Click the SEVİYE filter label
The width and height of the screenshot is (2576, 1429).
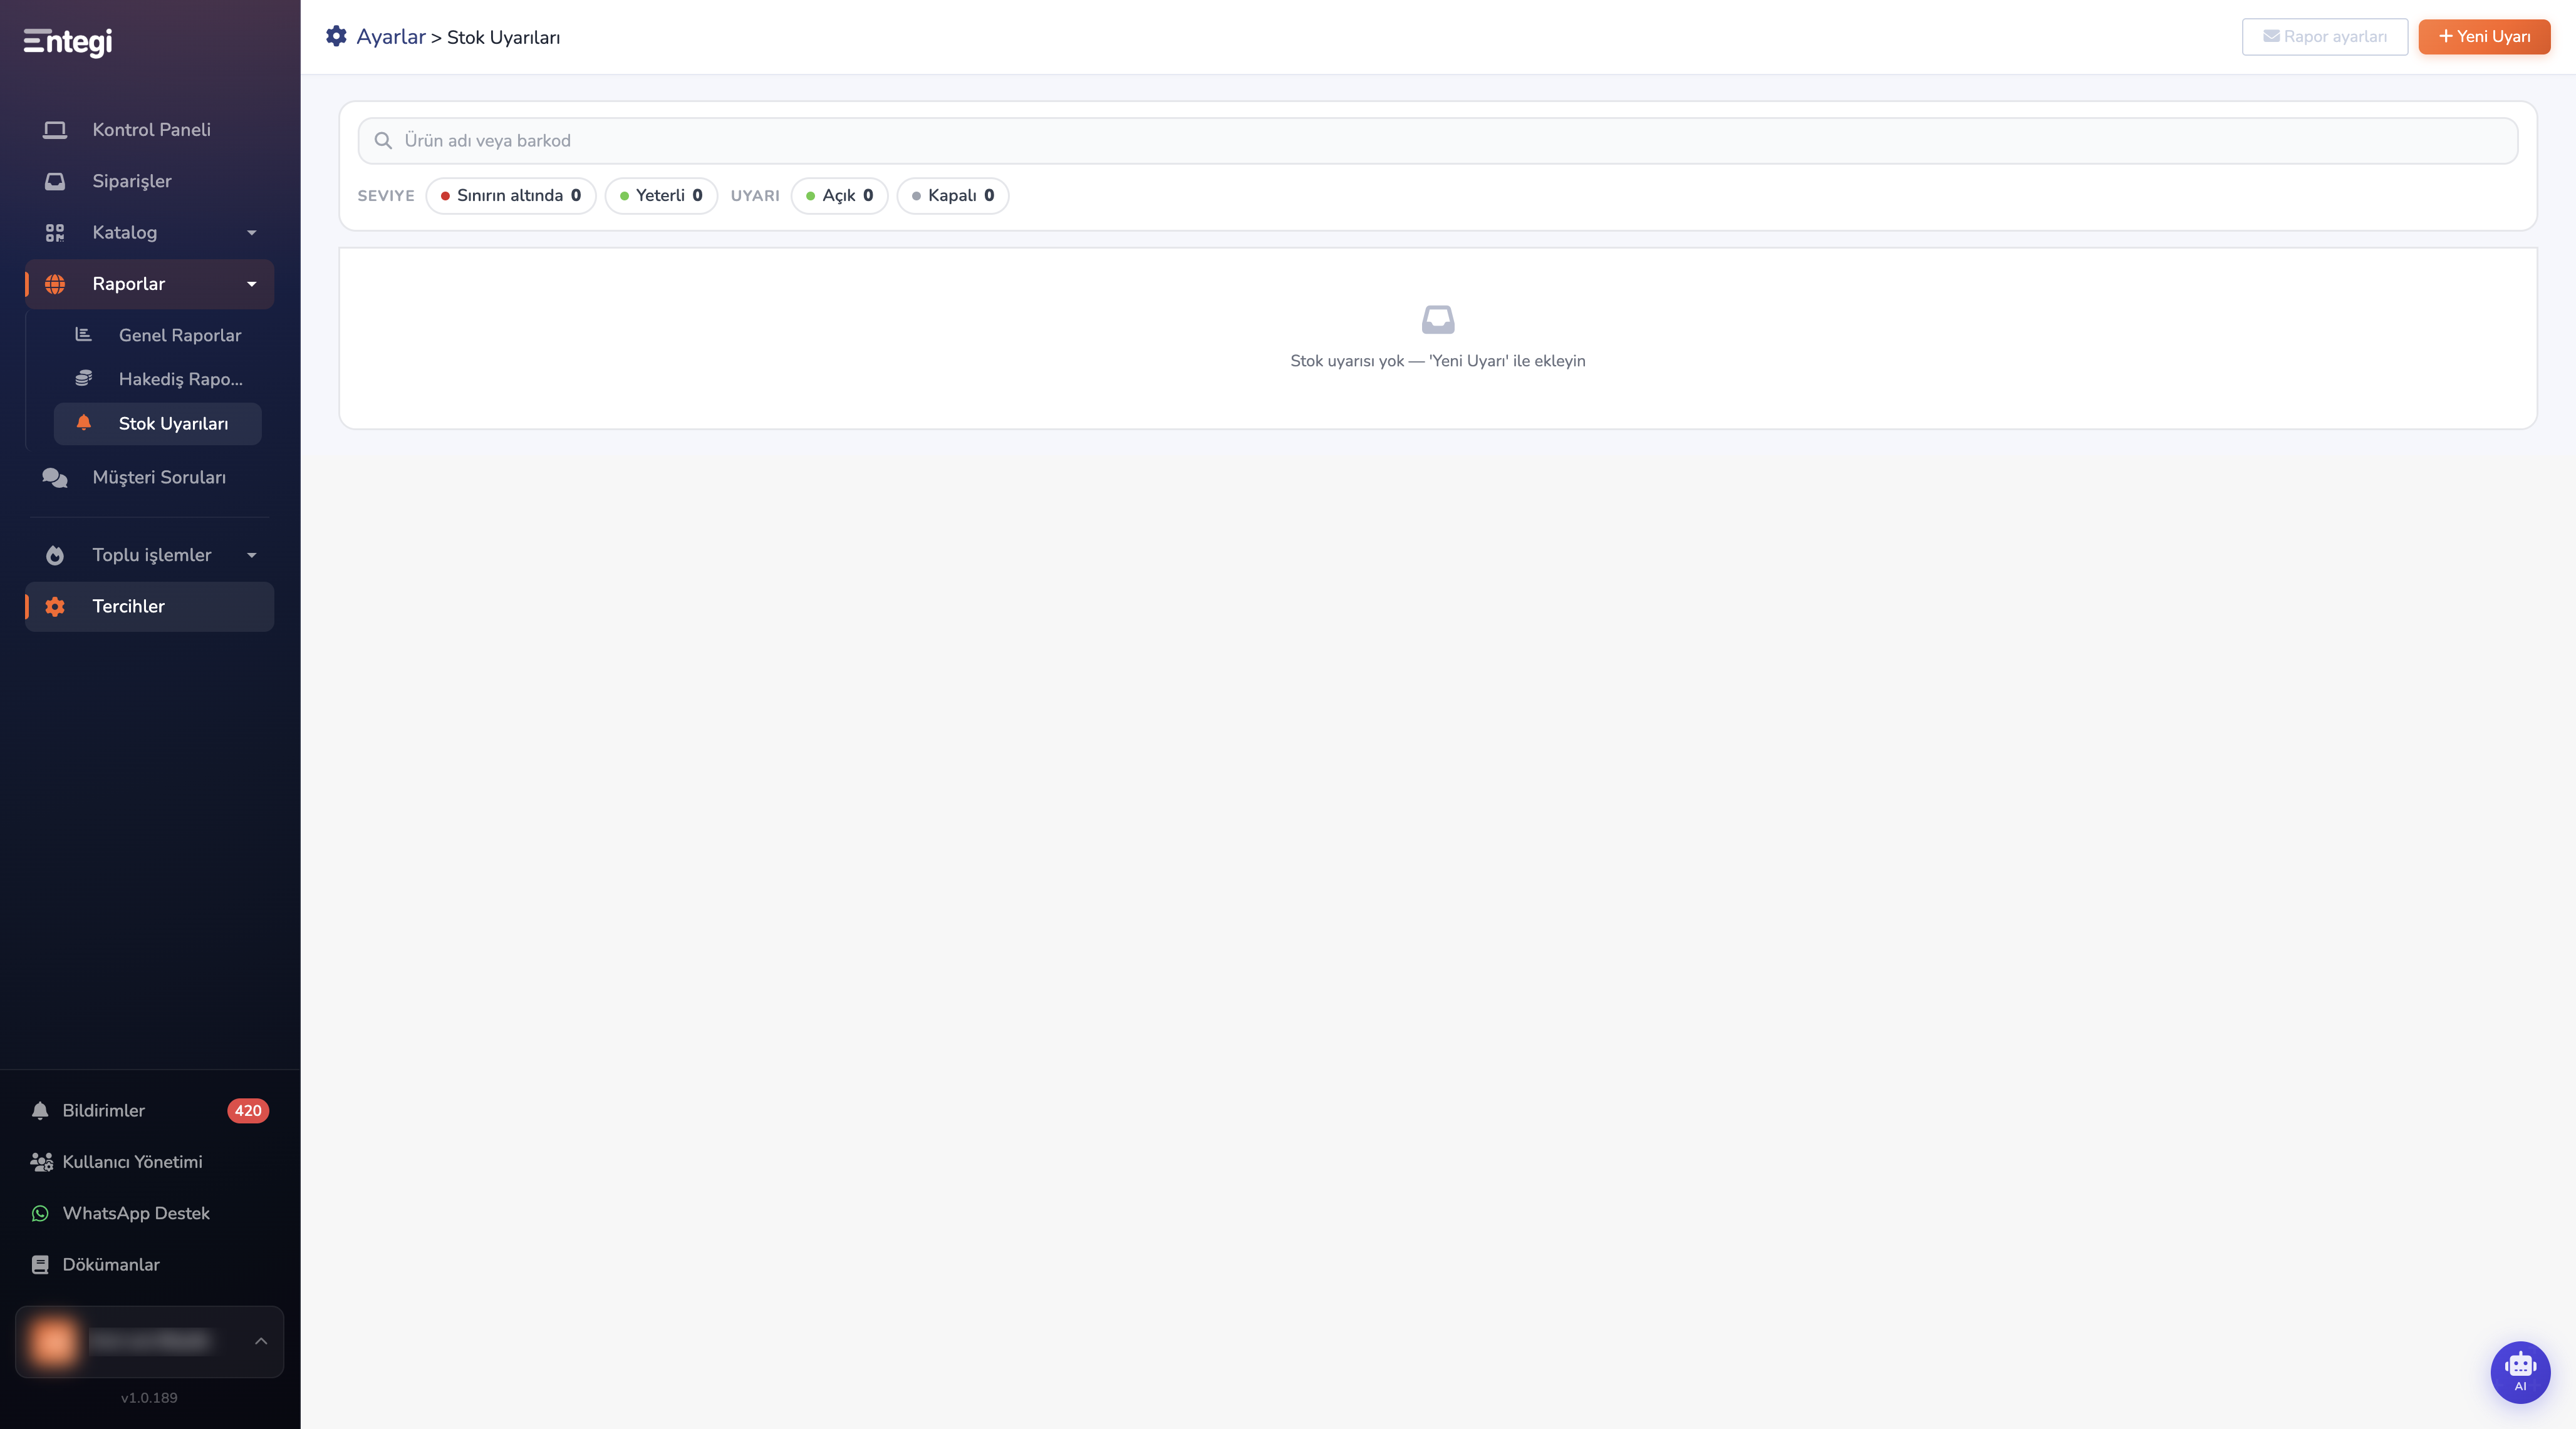pos(386,196)
